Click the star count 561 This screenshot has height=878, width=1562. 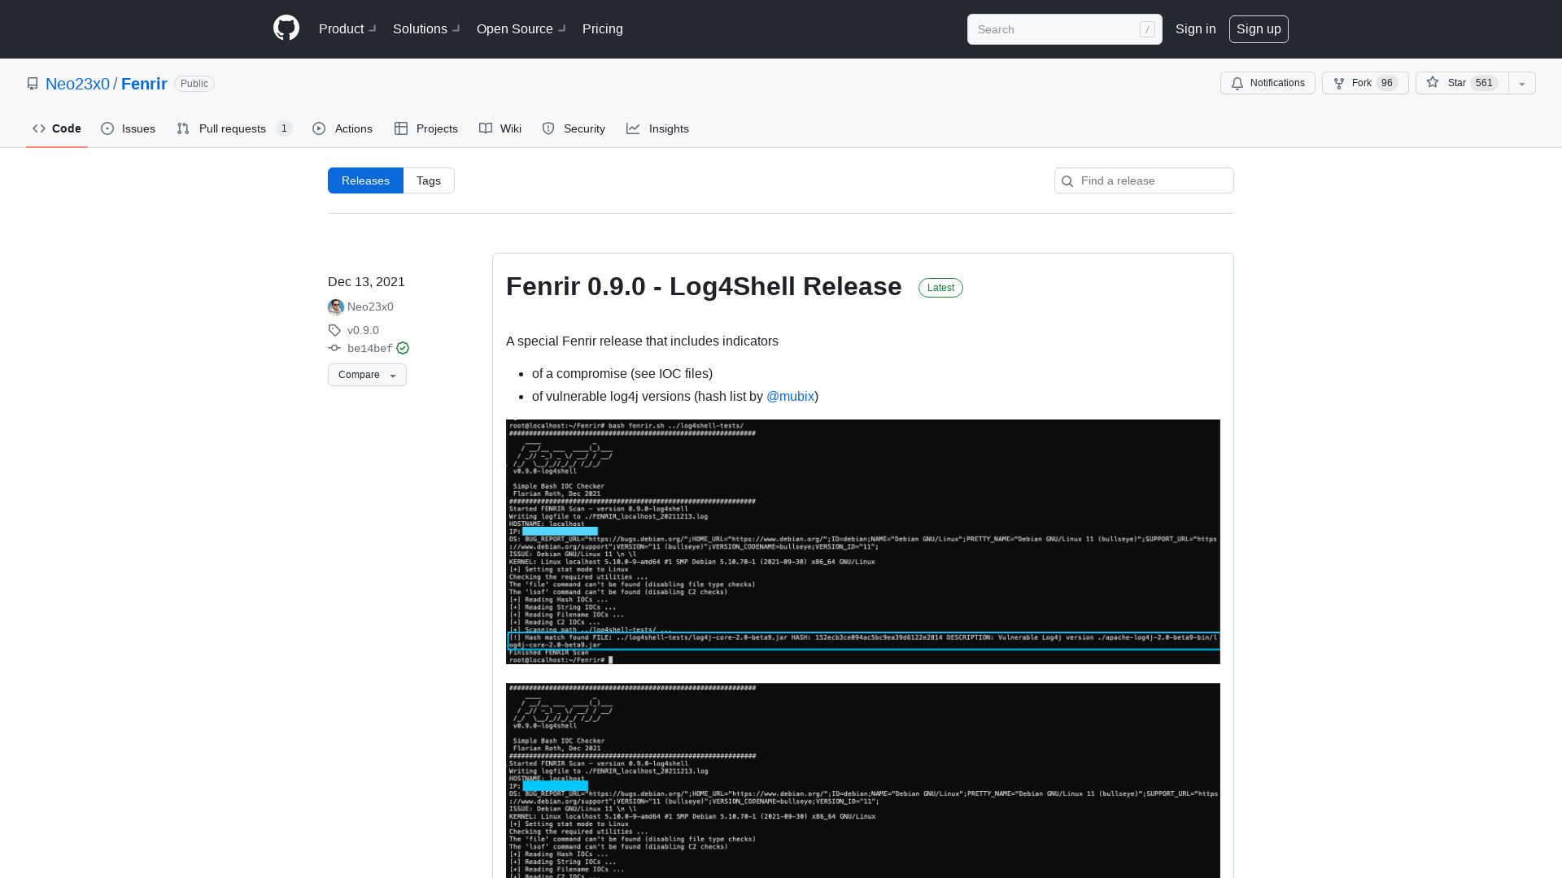(x=1484, y=83)
